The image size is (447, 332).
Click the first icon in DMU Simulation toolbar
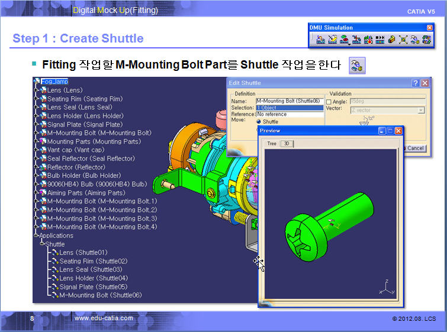(320, 40)
